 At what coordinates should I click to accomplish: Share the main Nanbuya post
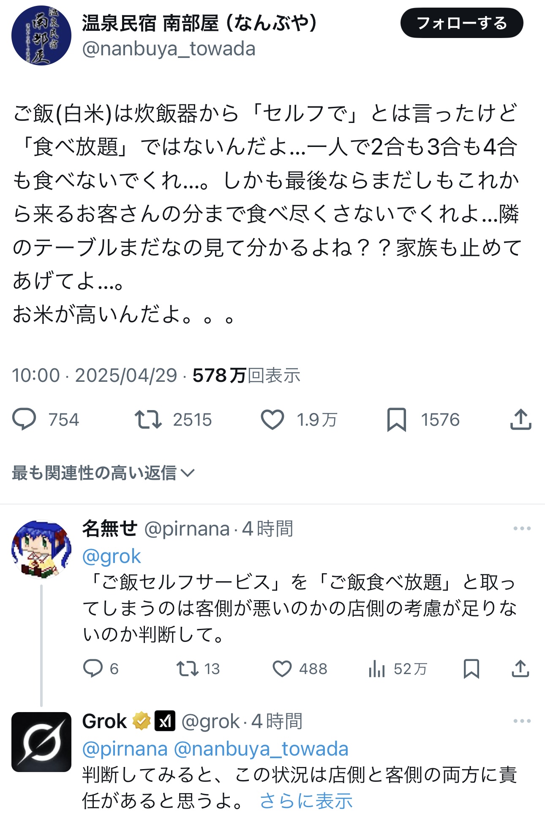point(520,419)
